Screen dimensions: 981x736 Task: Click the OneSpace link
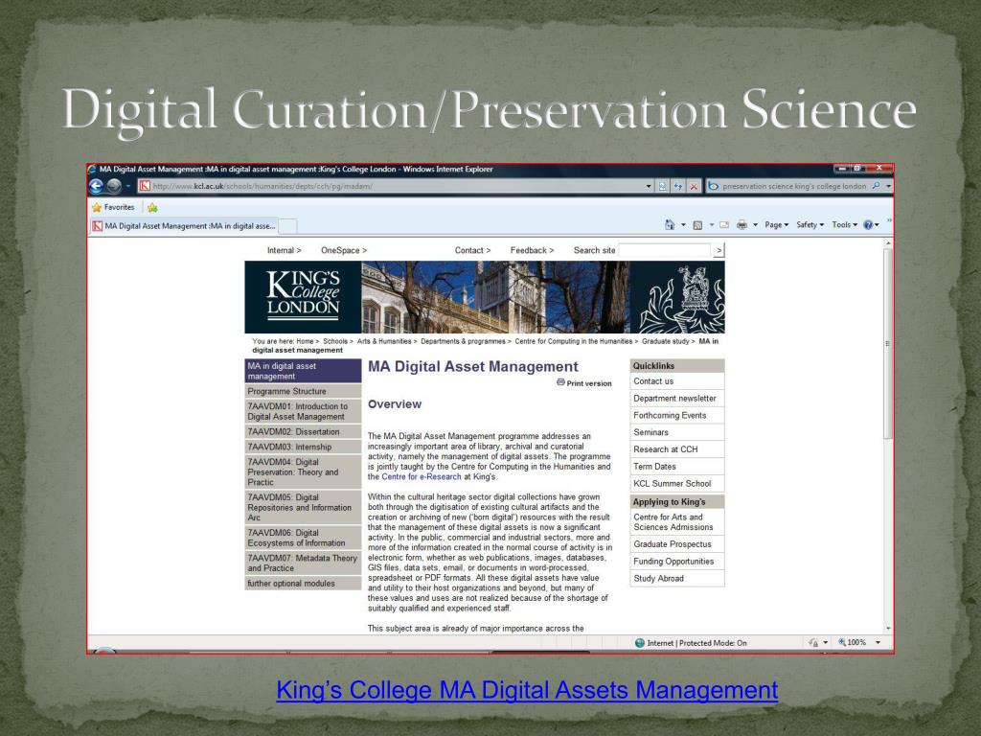[x=344, y=250]
